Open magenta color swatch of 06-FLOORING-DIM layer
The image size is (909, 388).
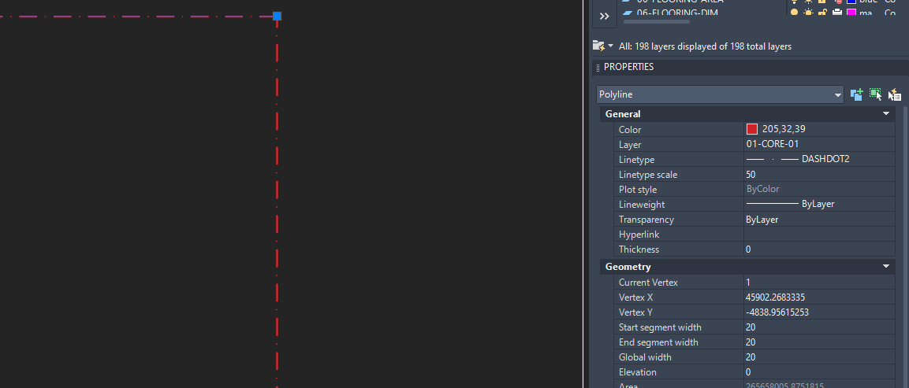coord(851,12)
